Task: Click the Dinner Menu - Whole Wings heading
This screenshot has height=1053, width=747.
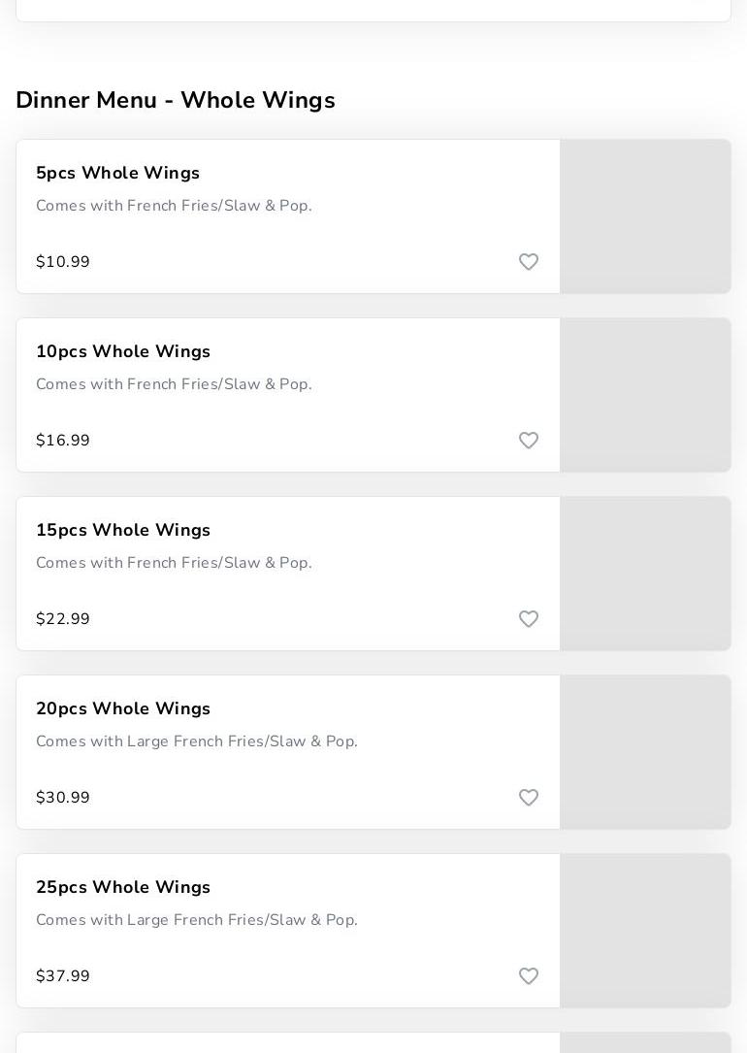Action: 176,100
